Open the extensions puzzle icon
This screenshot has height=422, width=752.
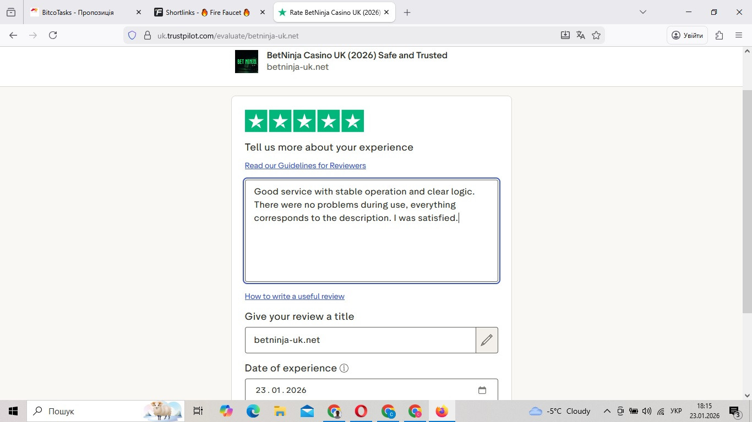point(719,35)
